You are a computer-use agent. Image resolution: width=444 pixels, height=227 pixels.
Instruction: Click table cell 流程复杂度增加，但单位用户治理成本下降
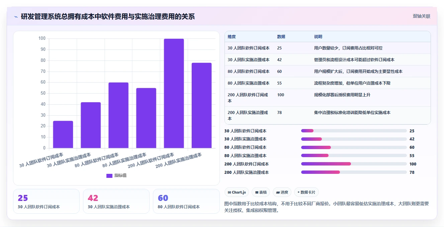(352, 83)
